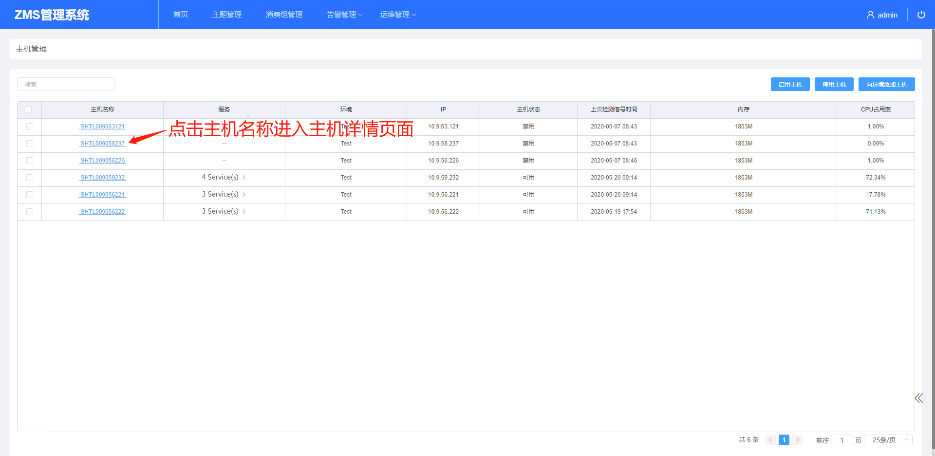This screenshot has width=935, height=456.
Task: Click the 搜索 search input field
Action: [66, 84]
